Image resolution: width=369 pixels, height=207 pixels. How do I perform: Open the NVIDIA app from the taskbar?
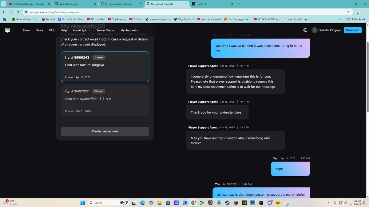[x=244, y=203]
